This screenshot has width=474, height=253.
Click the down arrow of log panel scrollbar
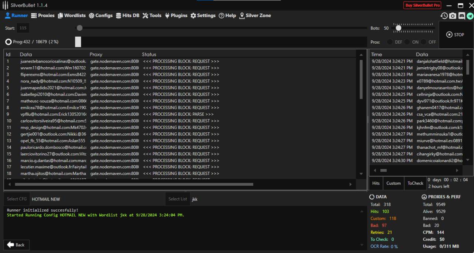361,245
